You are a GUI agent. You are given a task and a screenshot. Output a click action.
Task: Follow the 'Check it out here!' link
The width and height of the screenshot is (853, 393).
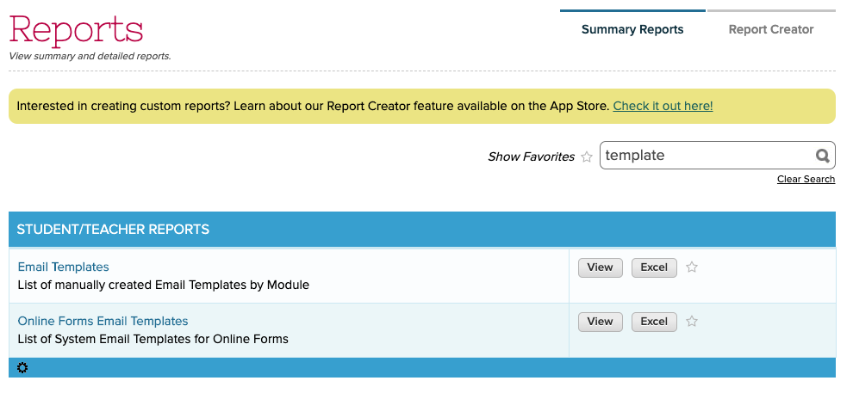[663, 106]
